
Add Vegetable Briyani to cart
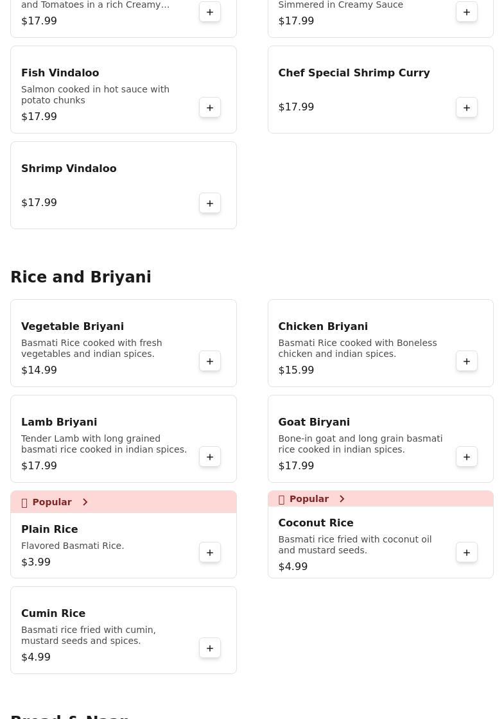210,361
